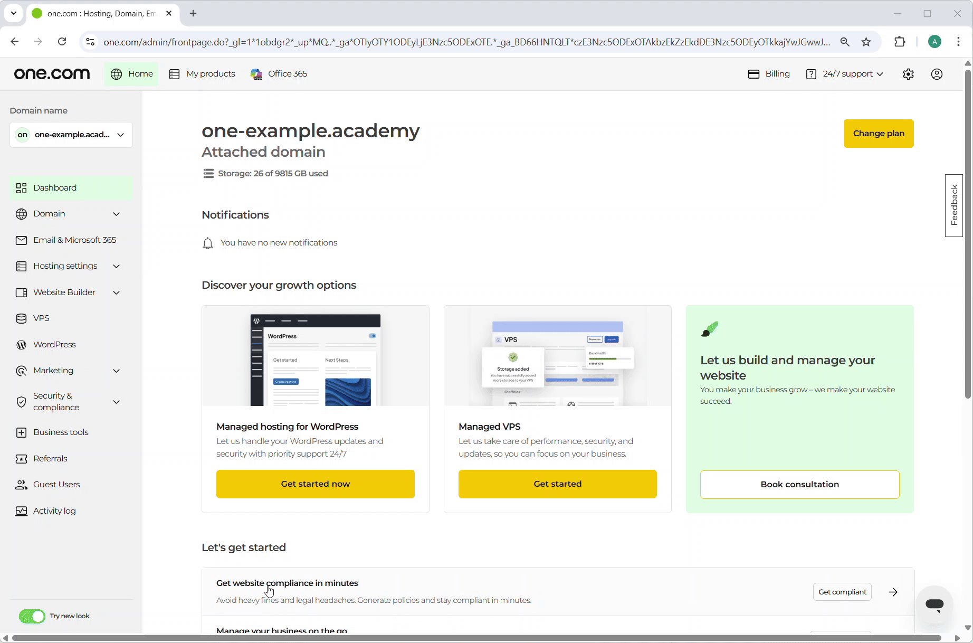Go to the Home tab
Image resolution: width=973 pixels, height=643 pixels.
[x=132, y=74]
